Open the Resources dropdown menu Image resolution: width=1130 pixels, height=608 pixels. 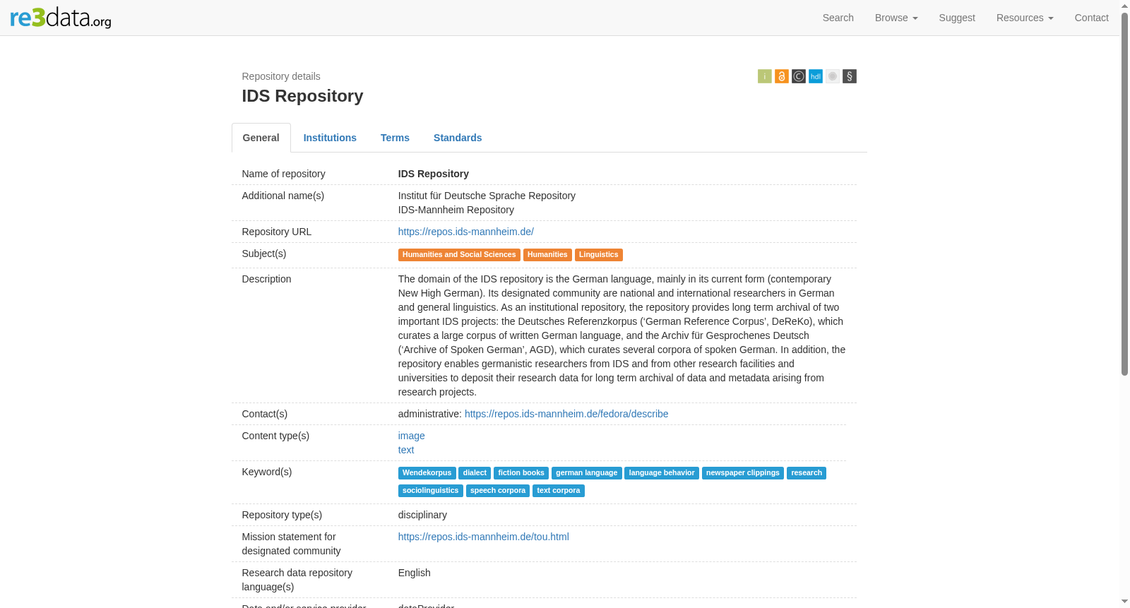1025,18
